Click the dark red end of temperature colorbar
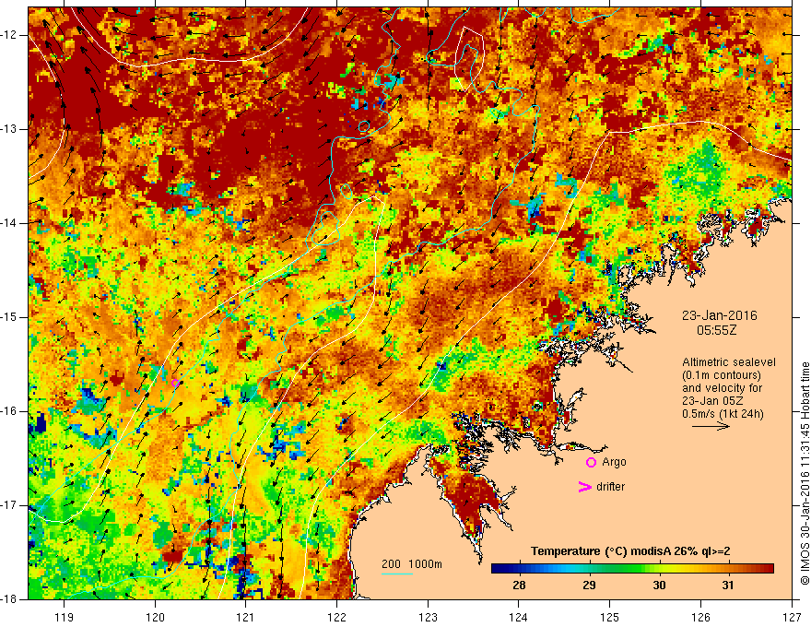The width and height of the screenshot is (811, 627). [767, 569]
